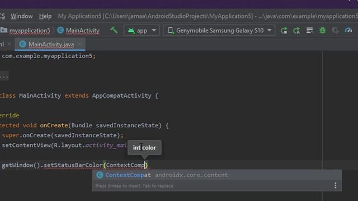Viewport: 358px width, 201px height.
Task: Click the Debug app bug icon
Action: tap(322, 30)
